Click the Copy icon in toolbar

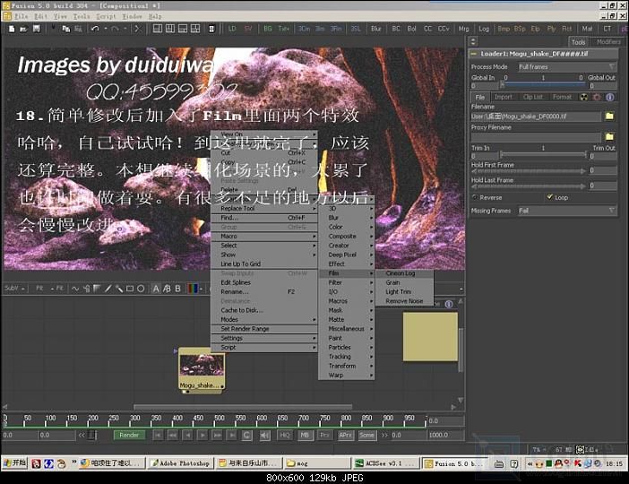[65, 29]
